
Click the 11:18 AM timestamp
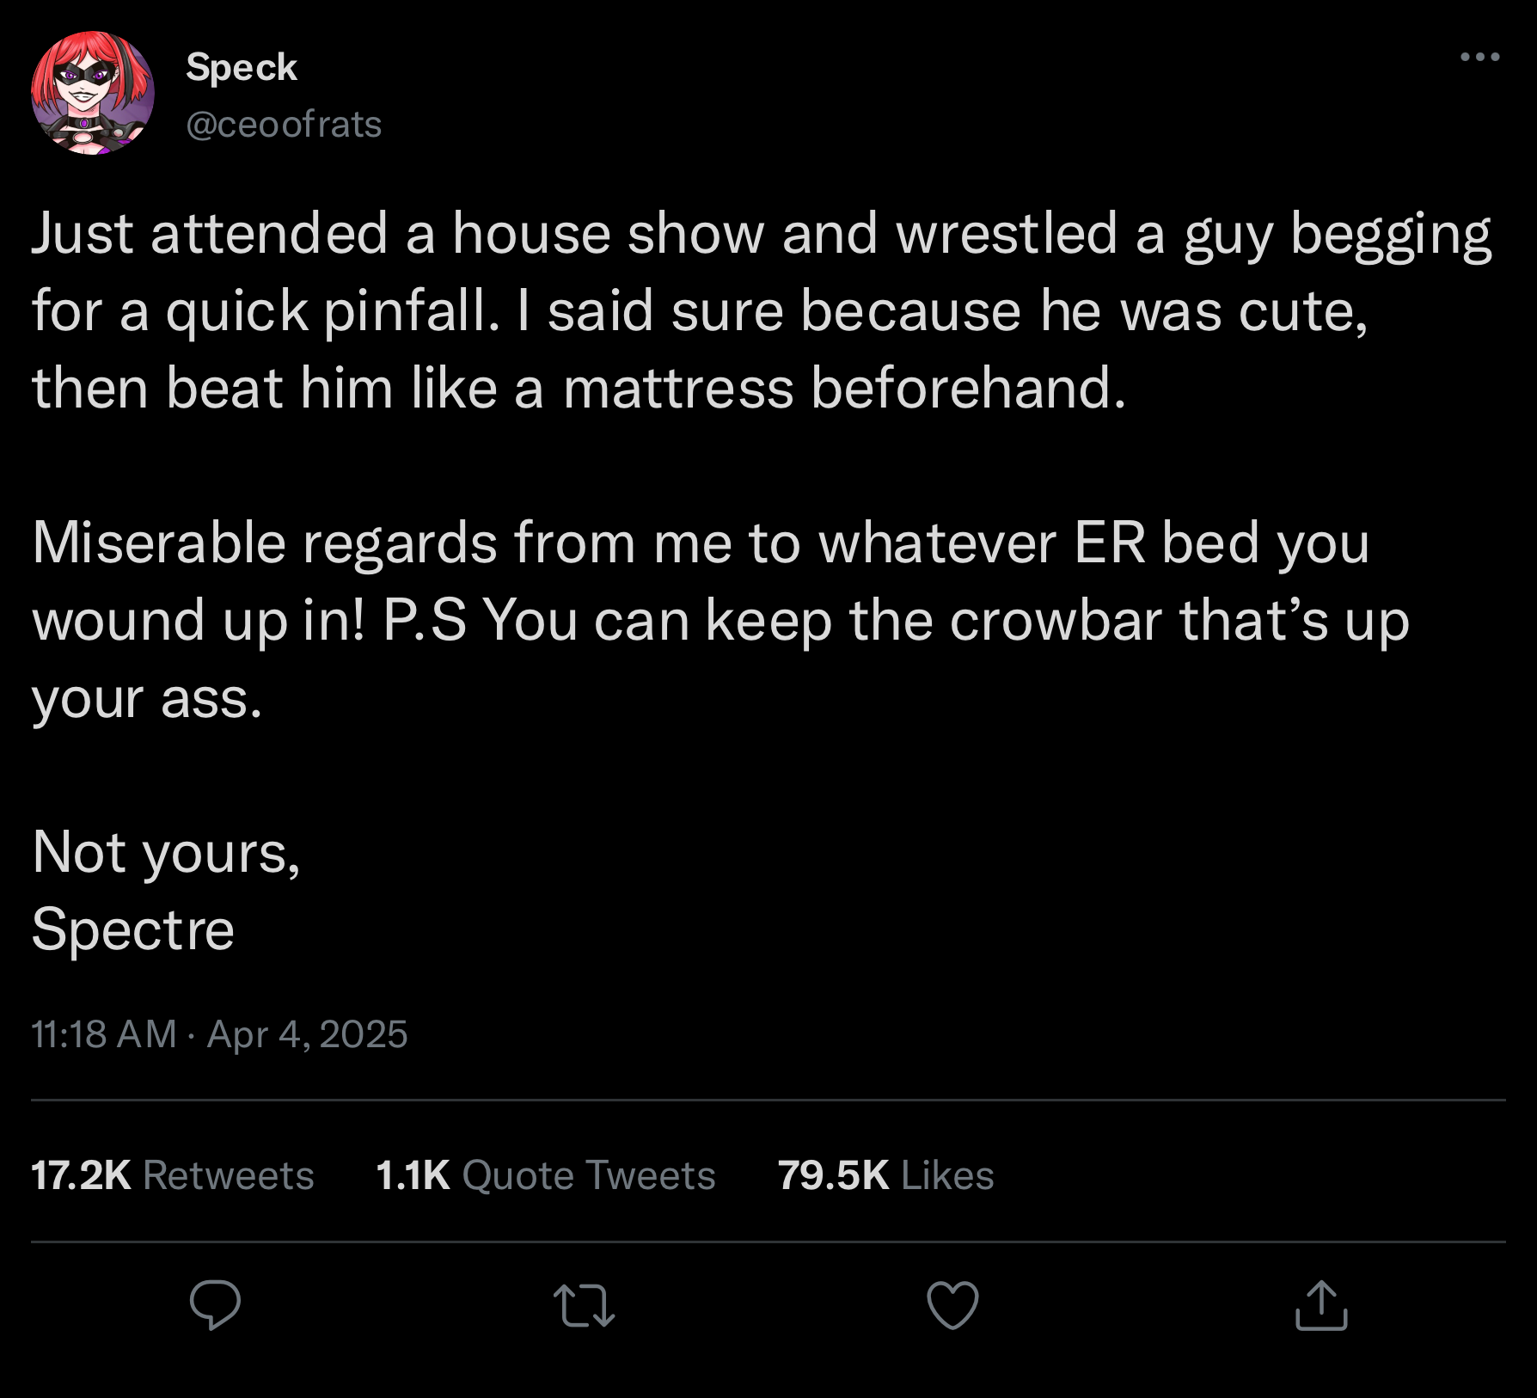click(x=103, y=1033)
